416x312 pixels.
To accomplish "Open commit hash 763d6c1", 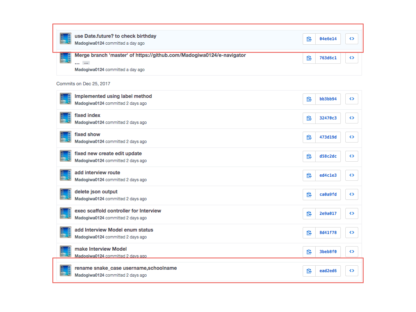I will click(328, 58).
